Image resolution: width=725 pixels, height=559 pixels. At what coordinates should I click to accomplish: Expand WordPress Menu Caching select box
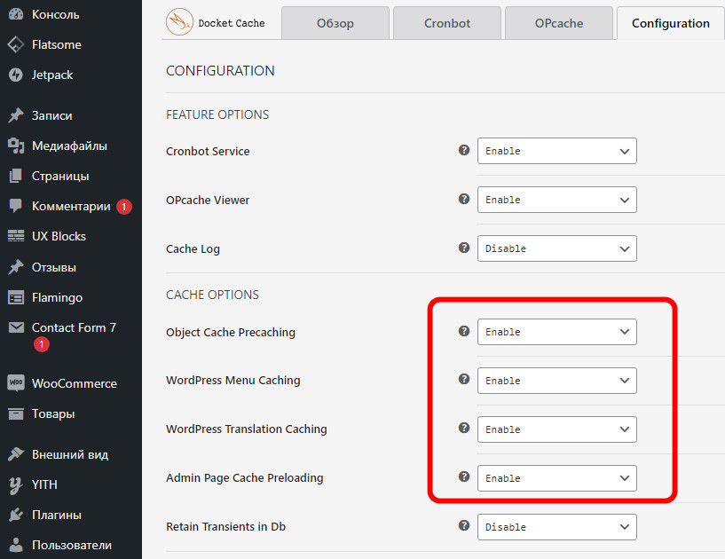tap(556, 381)
